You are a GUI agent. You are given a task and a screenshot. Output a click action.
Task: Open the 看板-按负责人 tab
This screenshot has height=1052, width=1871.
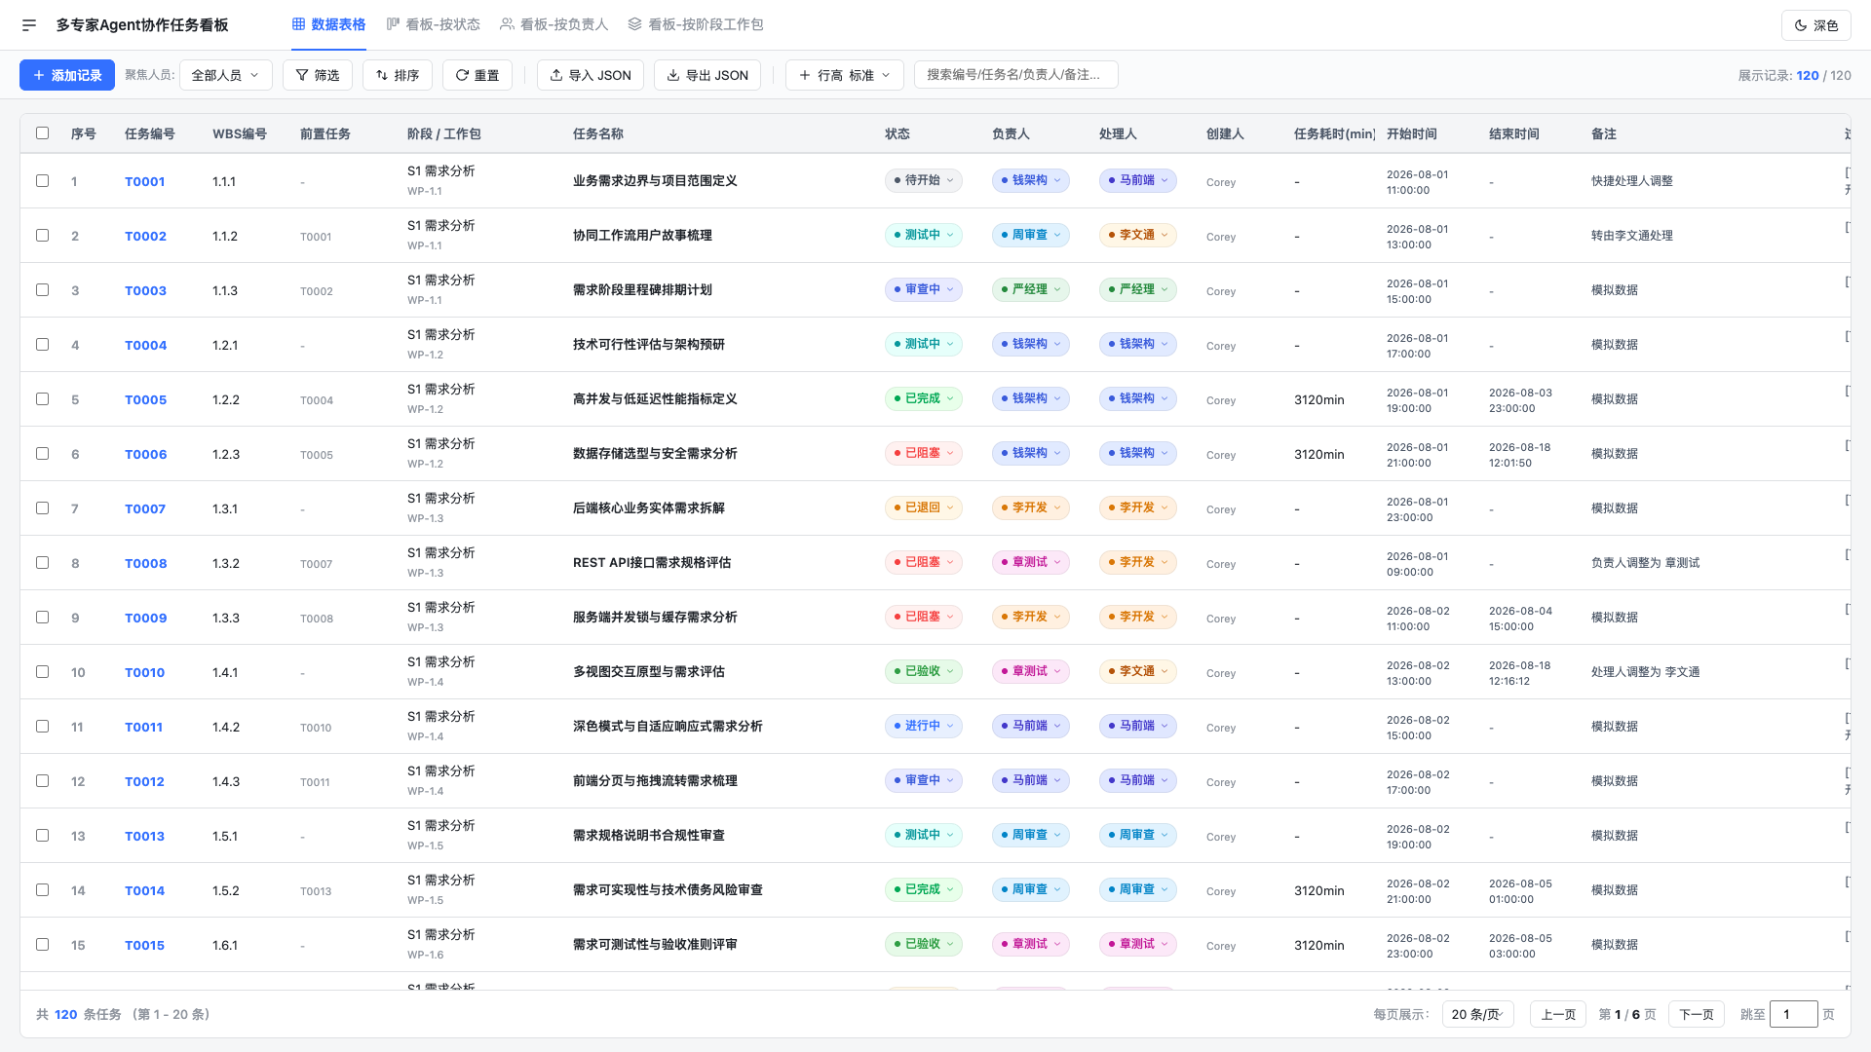554,24
